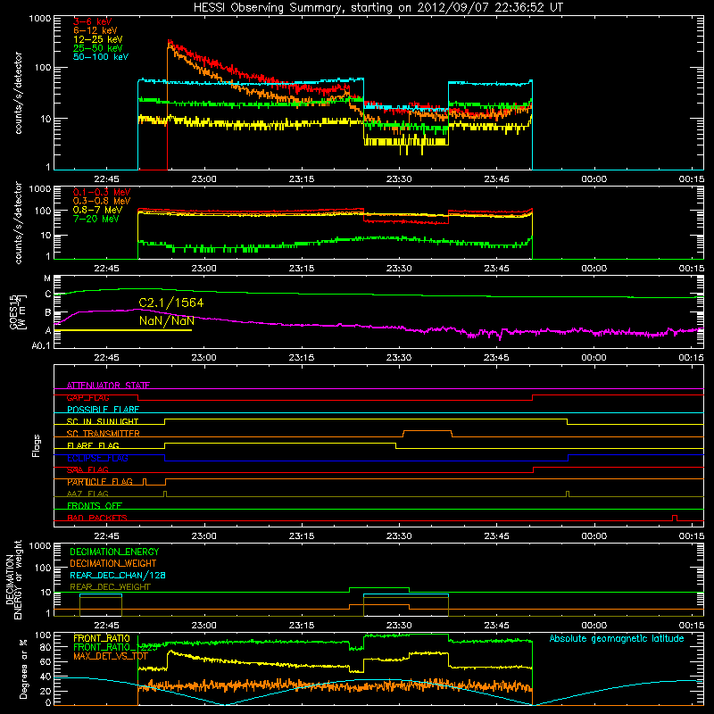714x714 pixels.
Task: Select the 50-100 keV legend label
Action: (x=101, y=57)
